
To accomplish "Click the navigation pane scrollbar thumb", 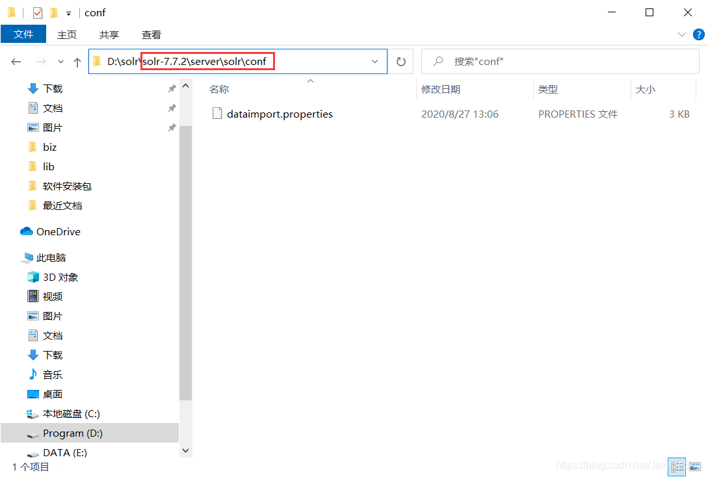I will click(185, 263).
